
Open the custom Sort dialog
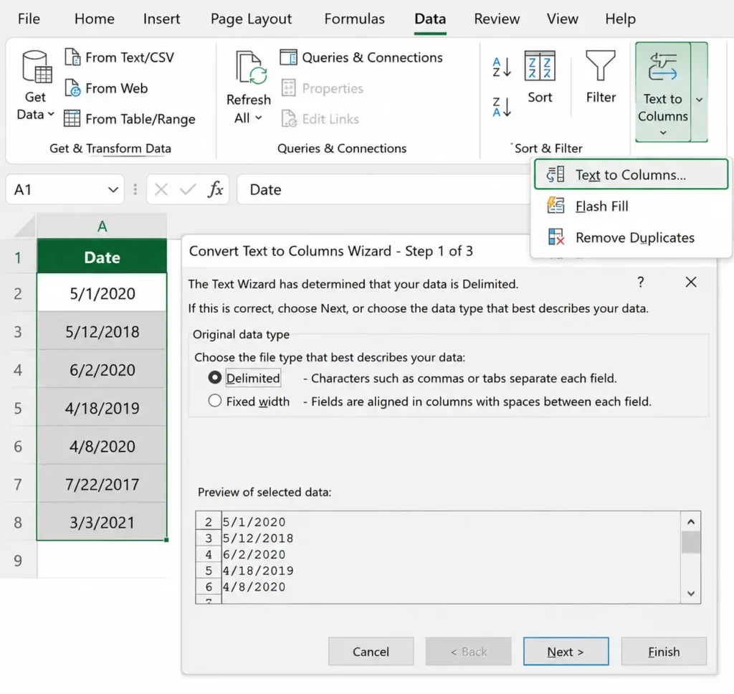(540, 77)
